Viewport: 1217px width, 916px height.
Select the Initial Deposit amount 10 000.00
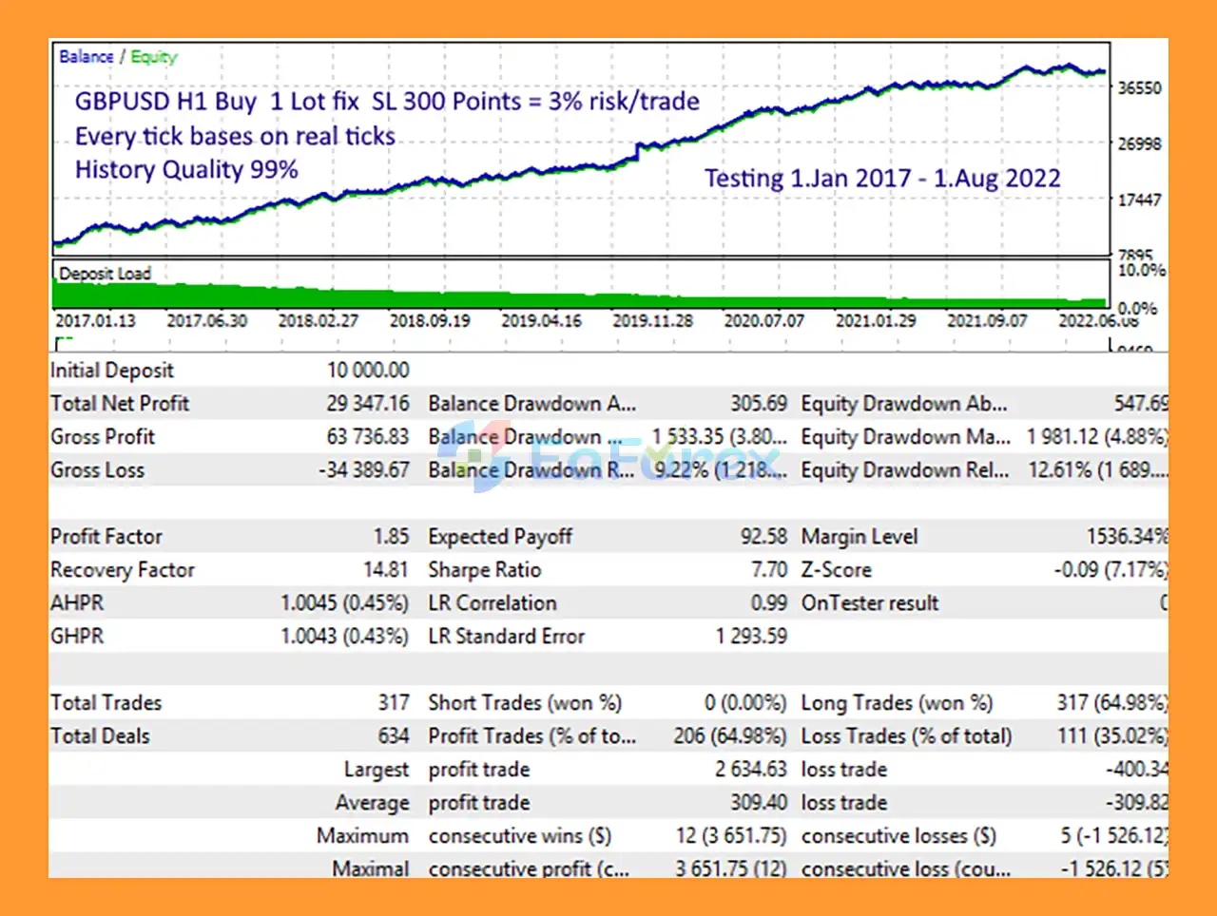coord(368,371)
